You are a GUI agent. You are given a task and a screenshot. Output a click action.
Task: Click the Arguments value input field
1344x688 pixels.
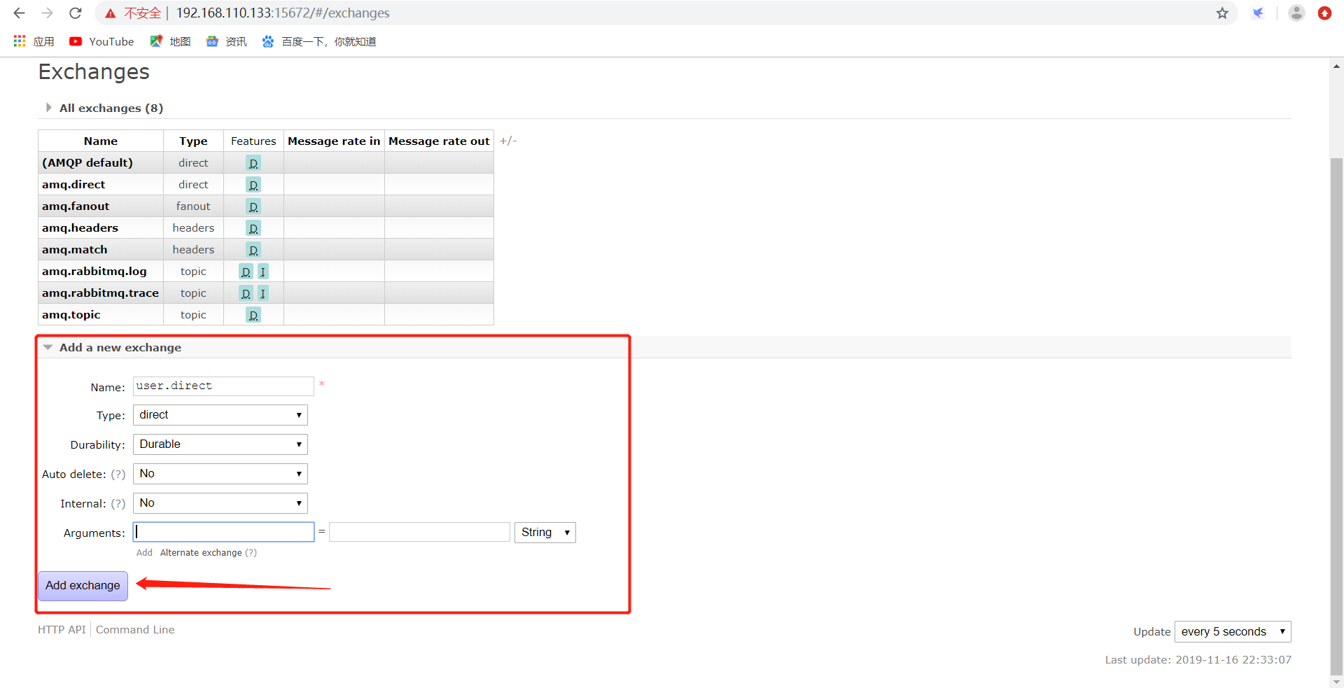coord(419,532)
